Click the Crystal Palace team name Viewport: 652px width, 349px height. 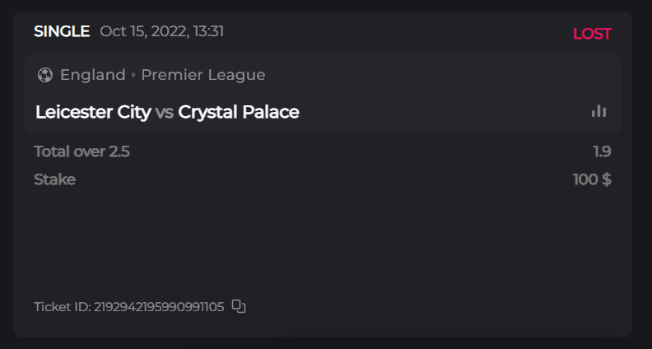click(239, 112)
